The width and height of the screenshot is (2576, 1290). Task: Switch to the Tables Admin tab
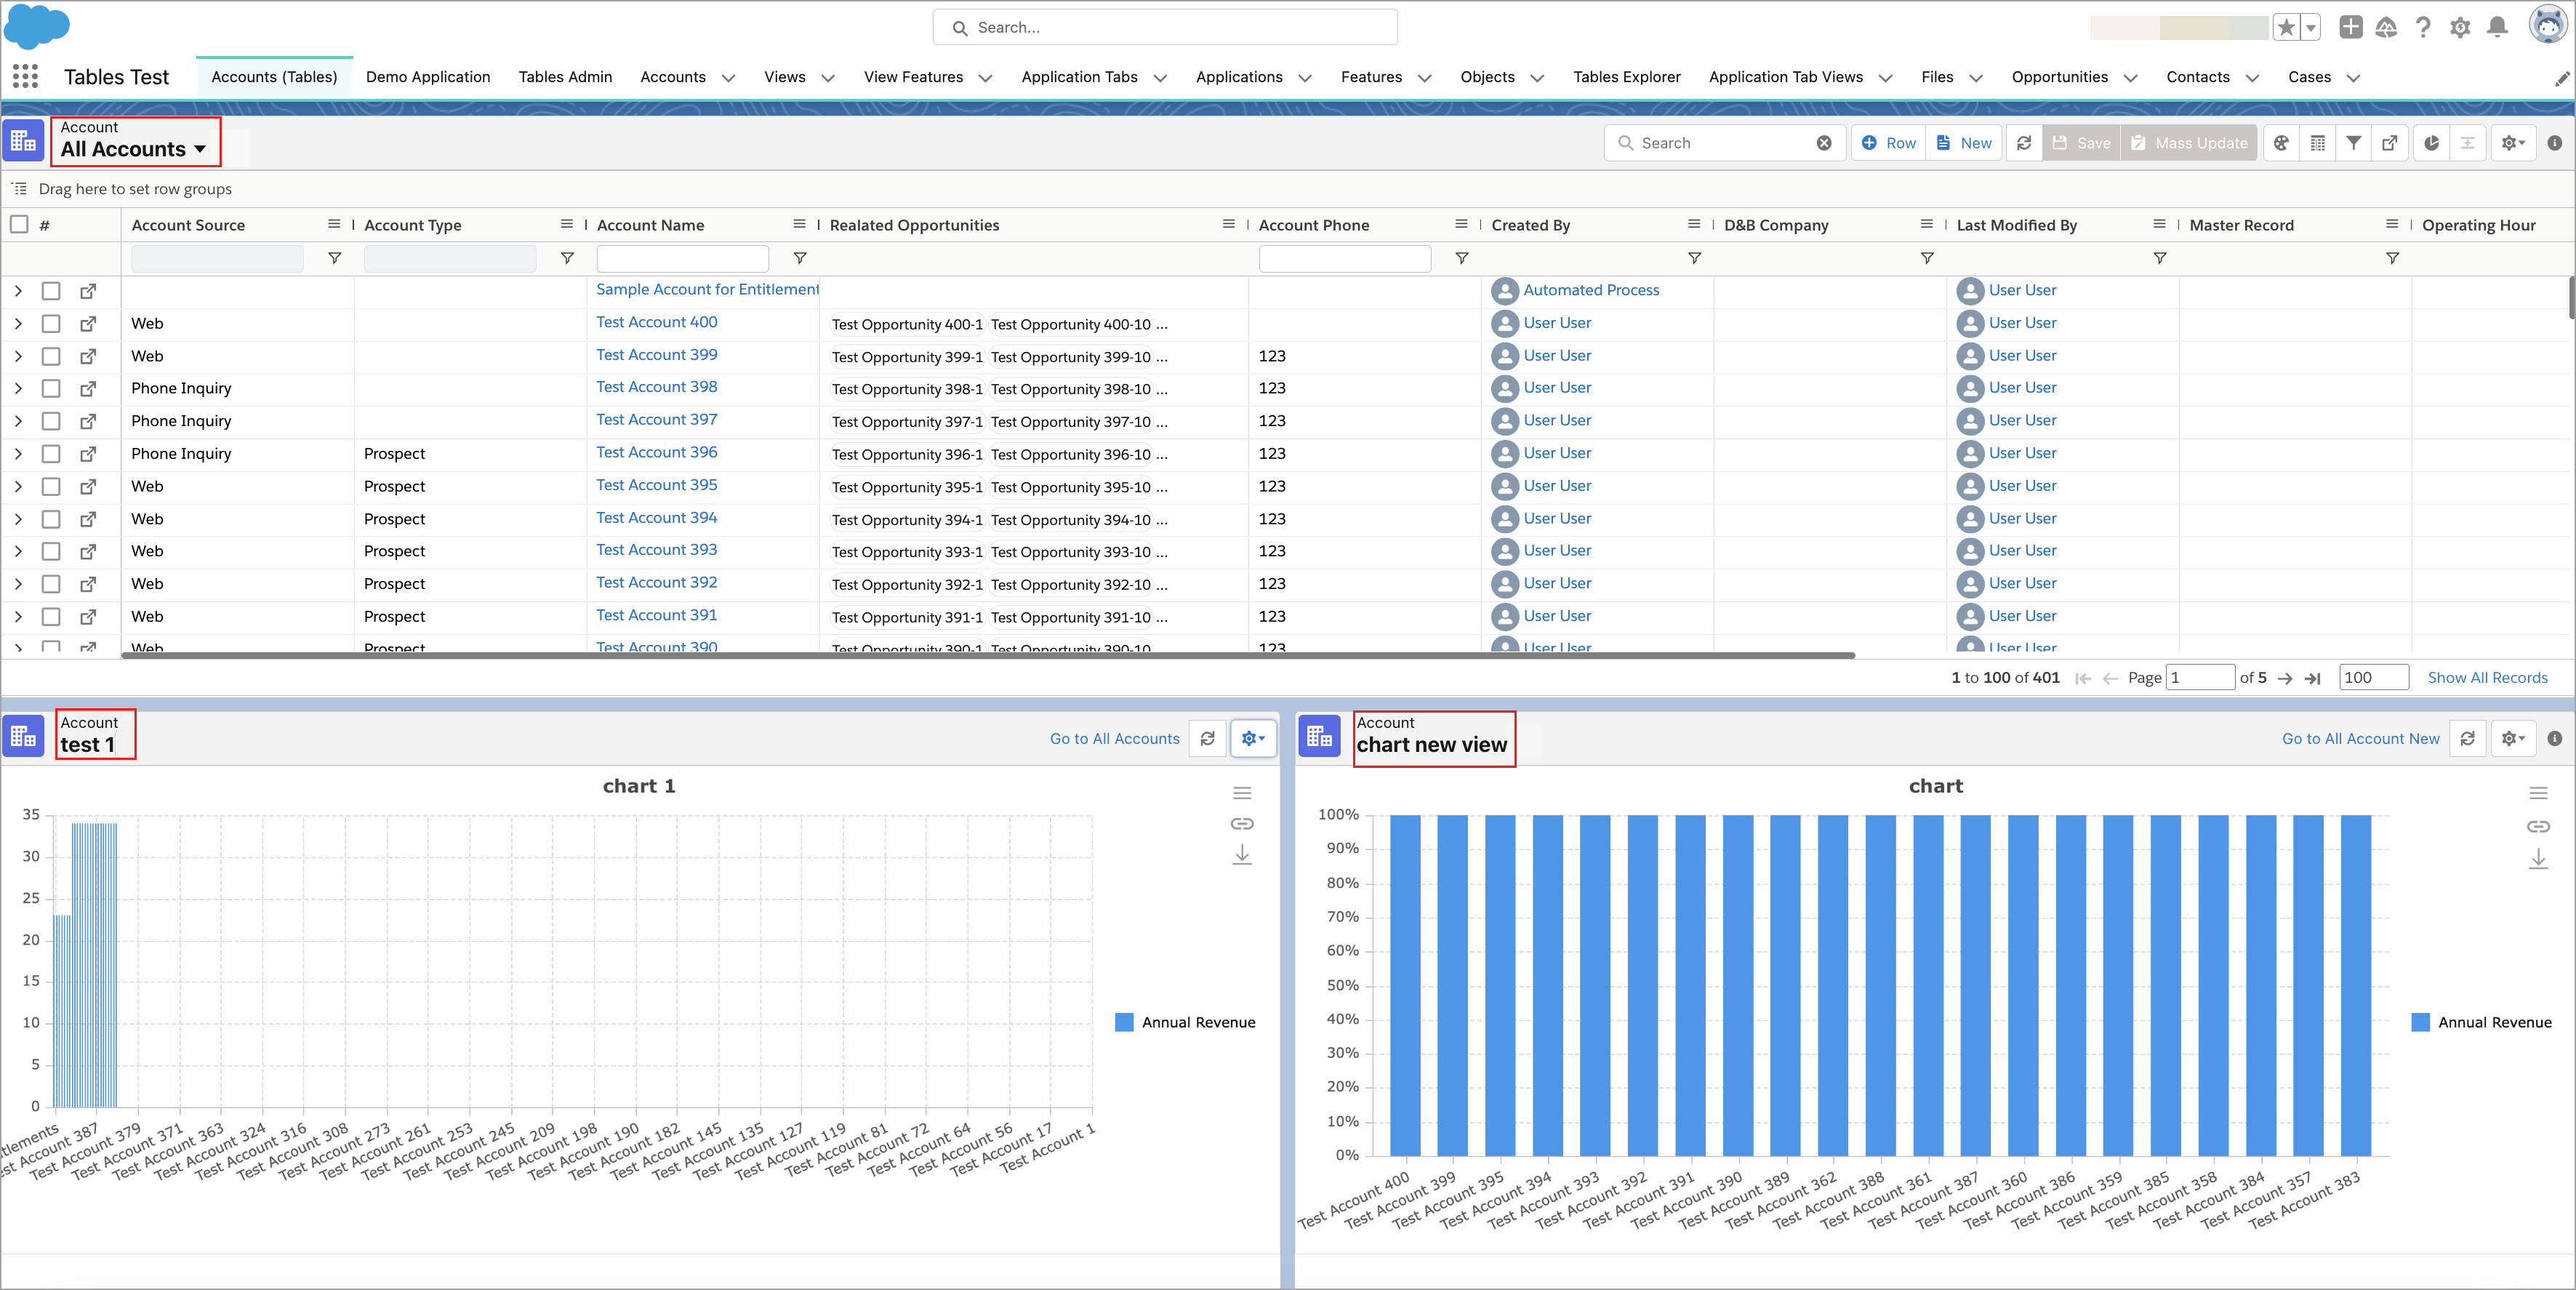tap(565, 77)
